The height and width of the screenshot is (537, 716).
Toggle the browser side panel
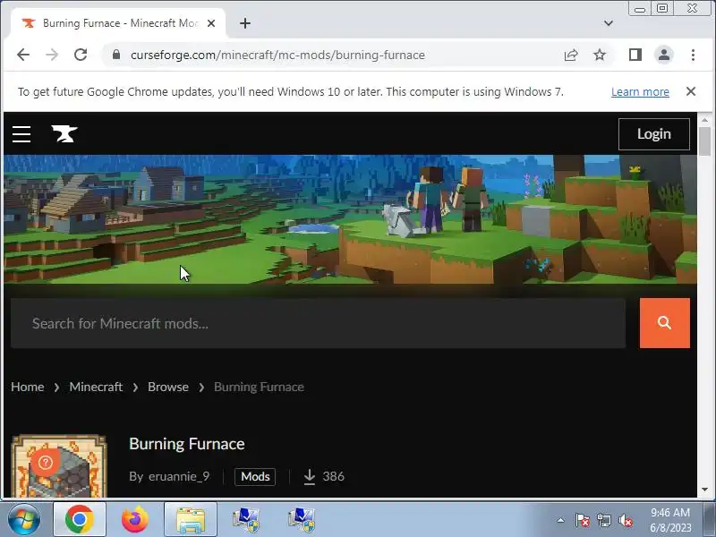[x=635, y=55]
